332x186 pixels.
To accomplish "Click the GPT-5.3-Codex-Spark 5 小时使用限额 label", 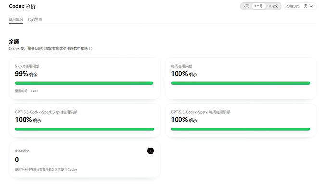I will 46,112.
